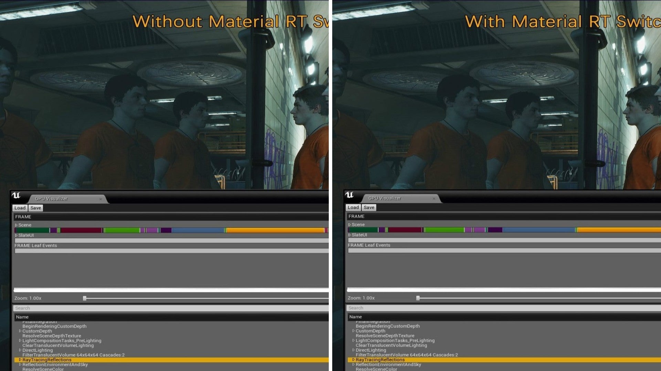Click Load button in right GPU Visualizer
Viewport: 661px width, 371px height.
point(353,207)
